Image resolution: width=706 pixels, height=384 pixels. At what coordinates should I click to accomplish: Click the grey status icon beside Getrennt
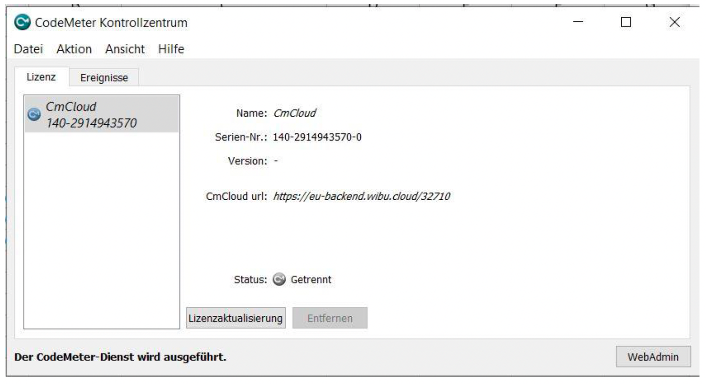point(279,280)
